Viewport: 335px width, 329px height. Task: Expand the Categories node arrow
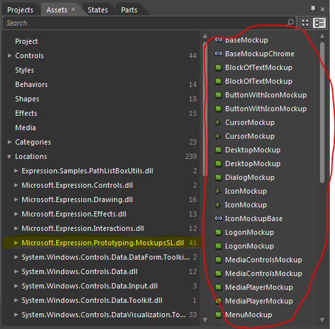(x=9, y=142)
